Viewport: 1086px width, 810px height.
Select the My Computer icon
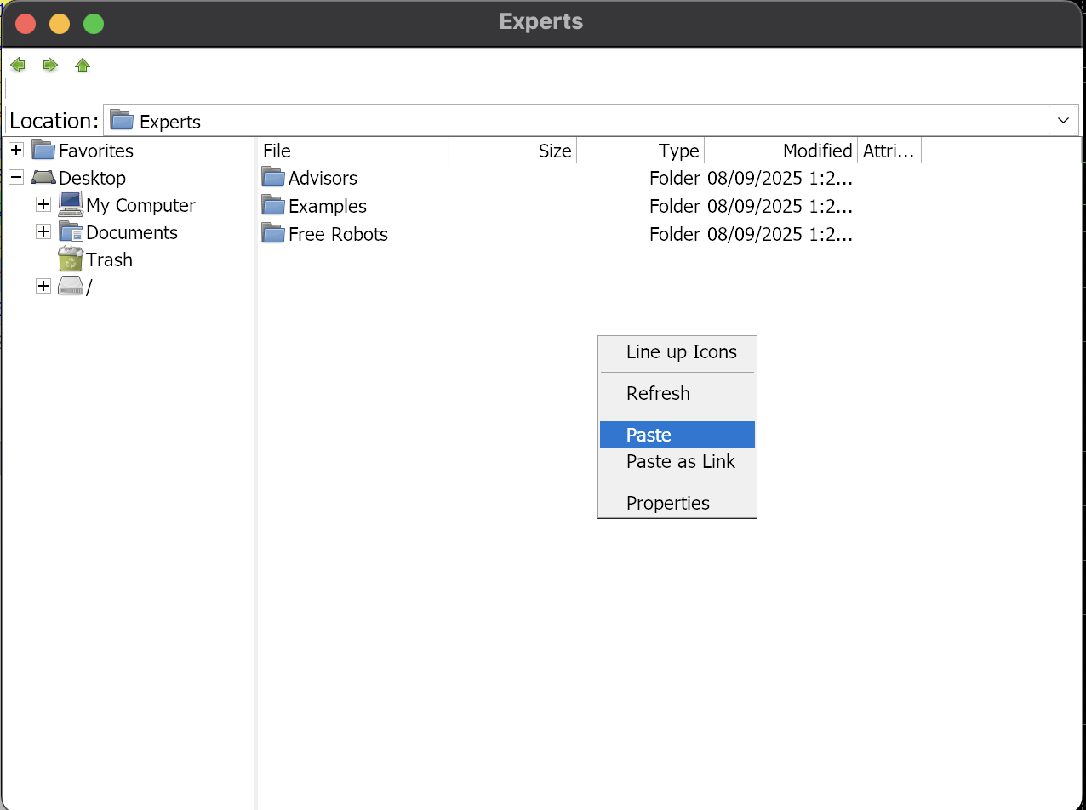(70, 205)
